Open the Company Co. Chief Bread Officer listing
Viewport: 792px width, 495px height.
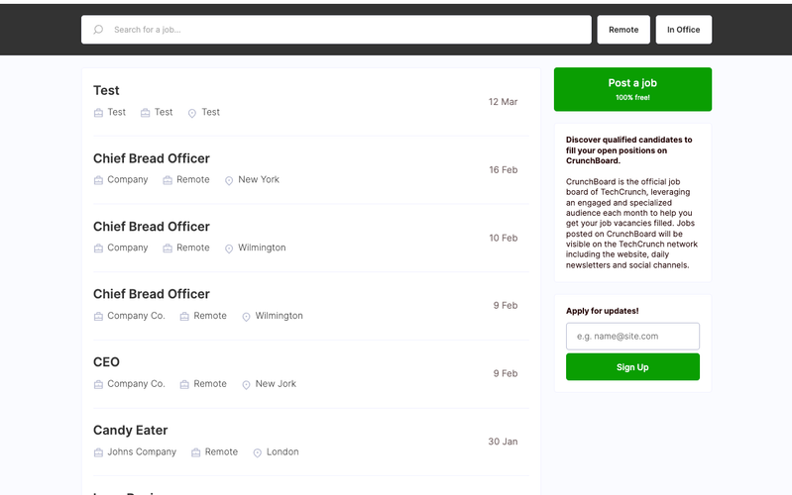(x=151, y=294)
